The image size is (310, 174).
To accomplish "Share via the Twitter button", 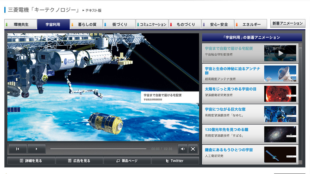I will point(175,161).
